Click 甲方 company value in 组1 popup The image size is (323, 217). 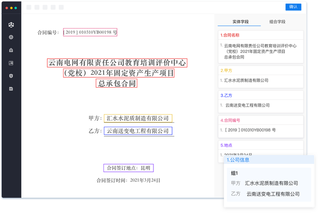[x=271, y=183]
